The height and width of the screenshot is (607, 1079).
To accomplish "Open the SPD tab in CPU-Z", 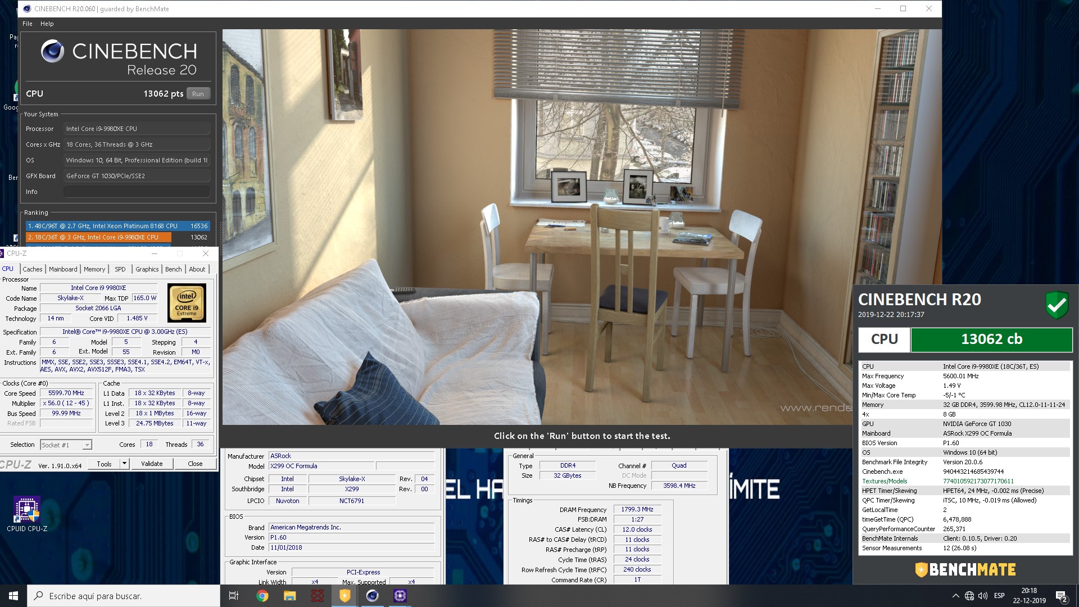I will [120, 269].
